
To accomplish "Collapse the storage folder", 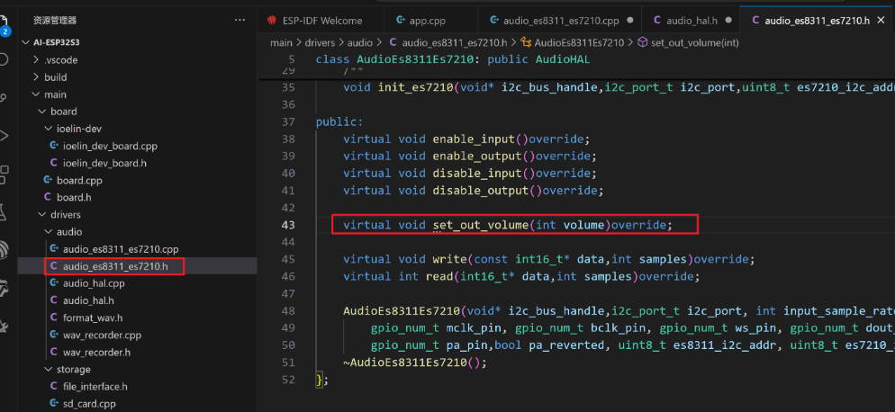I will click(x=49, y=369).
